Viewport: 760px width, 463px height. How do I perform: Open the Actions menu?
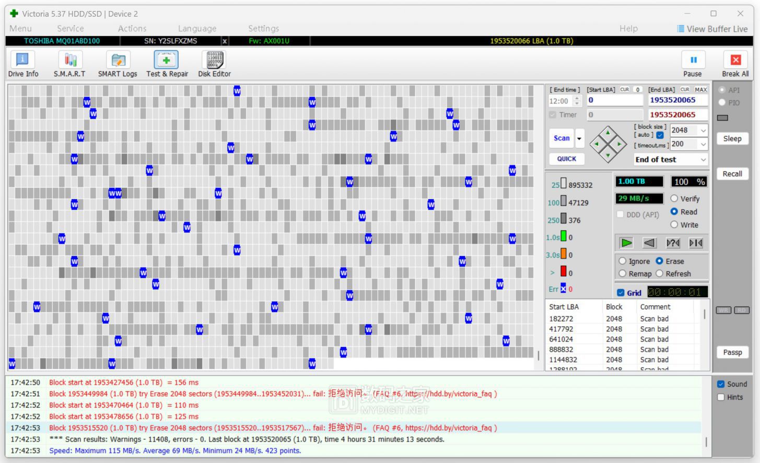[x=132, y=29]
